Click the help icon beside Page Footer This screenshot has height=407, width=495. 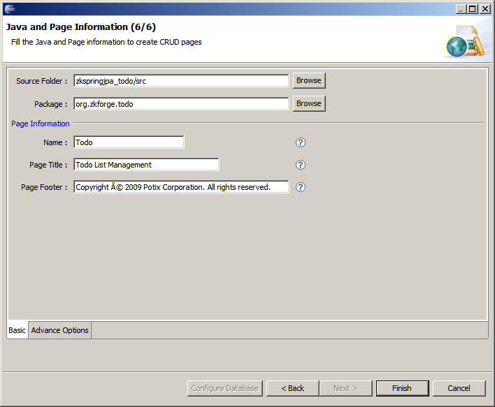(x=301, y=187)
